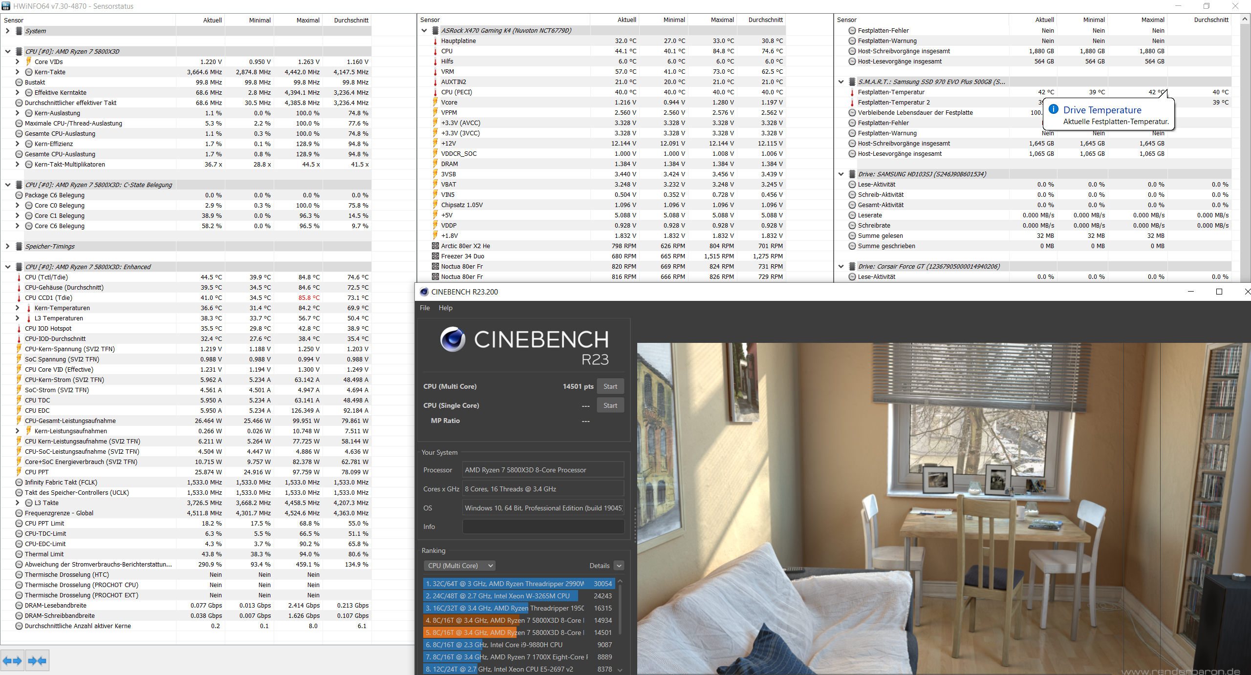Click the Festplatten-Temperatur thermometer icon
Screen dimensions: 1251x675
point(852,92)
